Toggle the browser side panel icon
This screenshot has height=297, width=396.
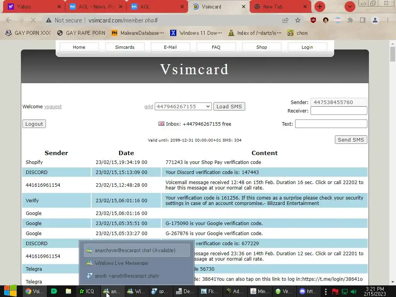[363, 20]
